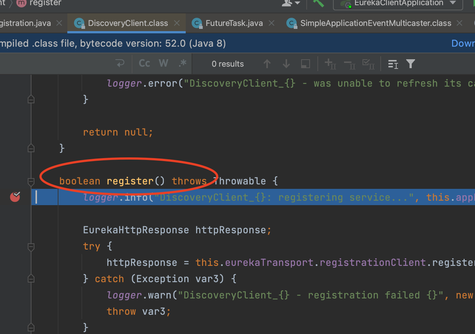Collapse the fold marker beside 'try {'
475x334 pixels.
pyautogui.click(x=31, y=246)
